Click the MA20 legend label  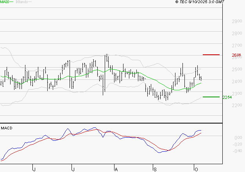[5, 2]
